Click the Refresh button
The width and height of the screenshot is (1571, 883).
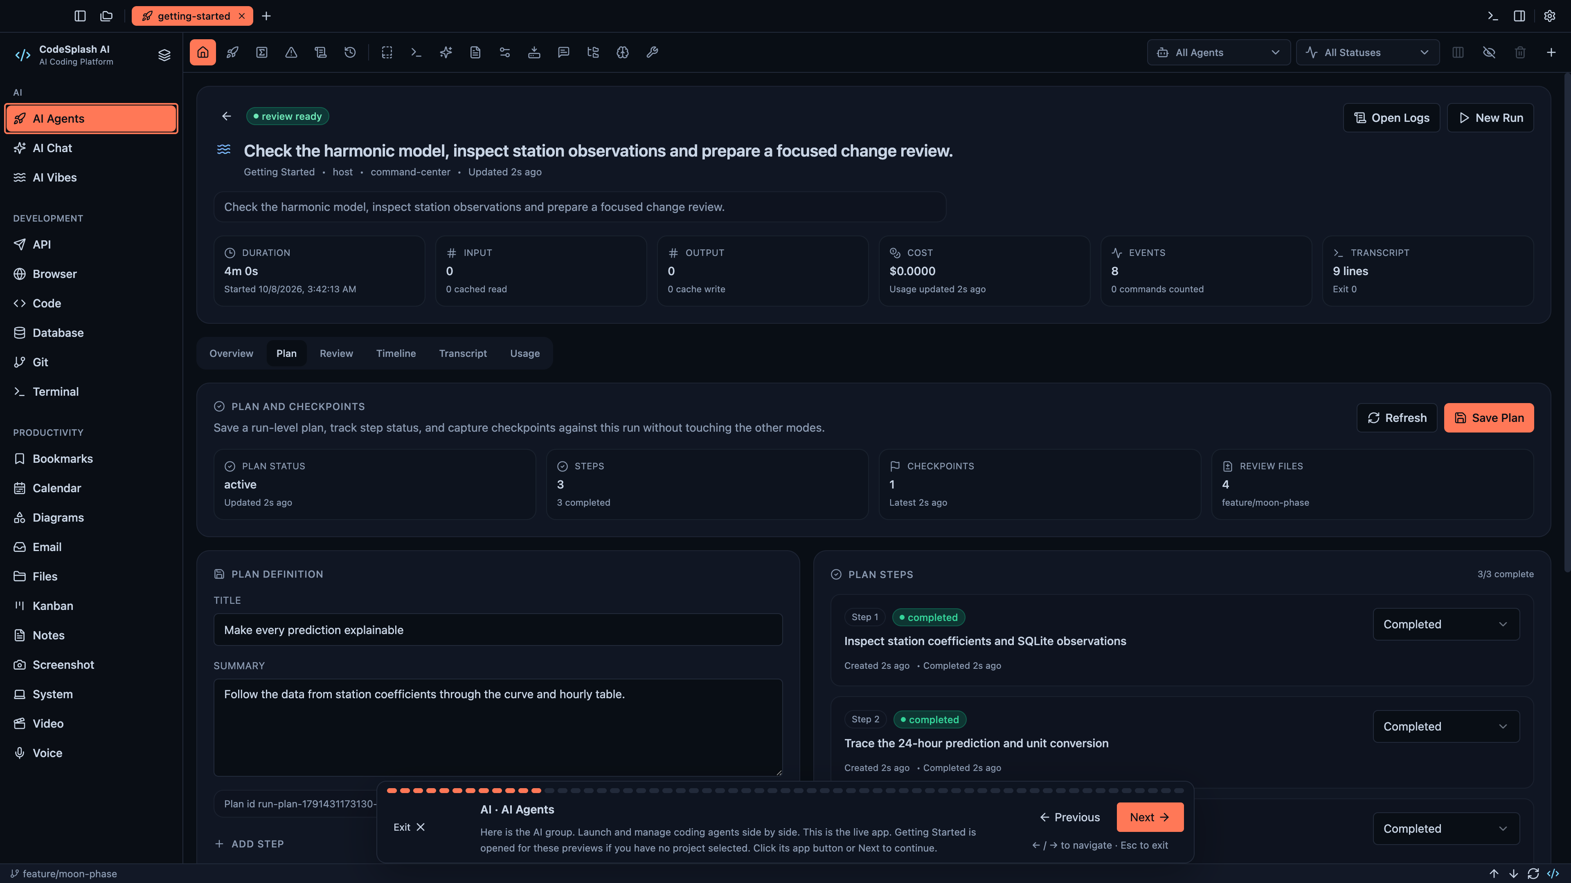[1397, 418]
